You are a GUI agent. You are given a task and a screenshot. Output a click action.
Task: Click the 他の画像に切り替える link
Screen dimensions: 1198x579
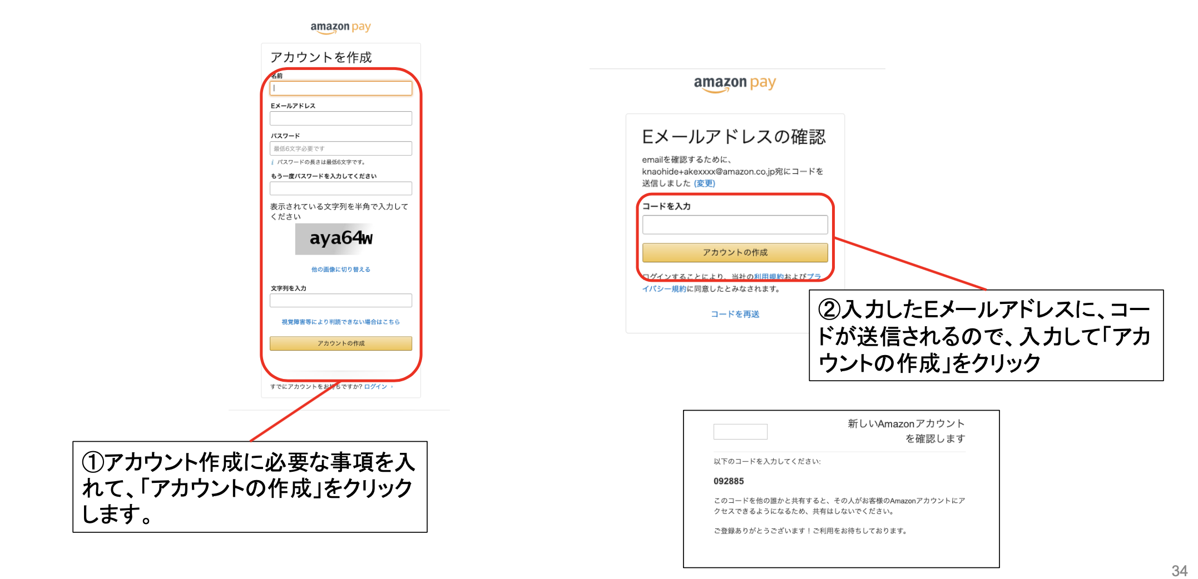[340, 269]
